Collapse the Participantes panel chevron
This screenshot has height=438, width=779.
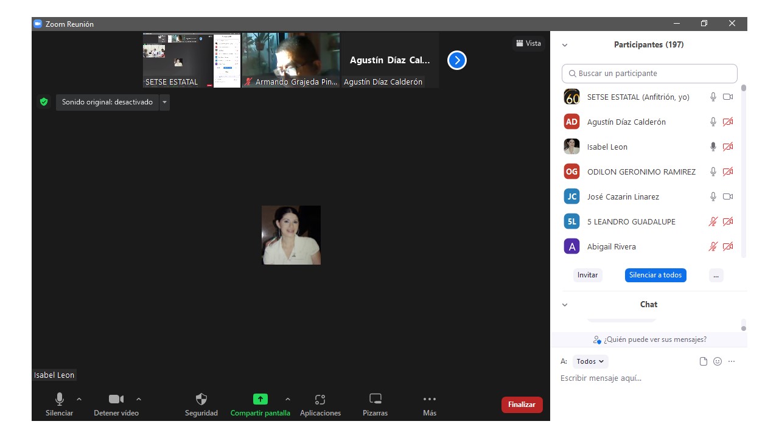[x=565, y=45]
